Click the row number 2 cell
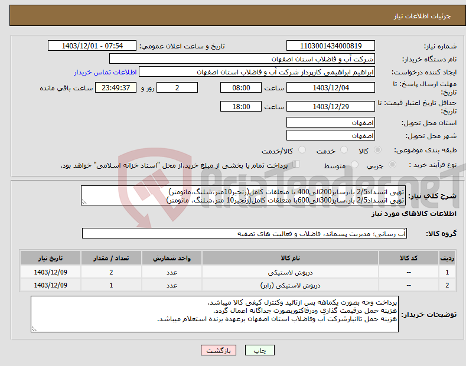 [447, 285]
